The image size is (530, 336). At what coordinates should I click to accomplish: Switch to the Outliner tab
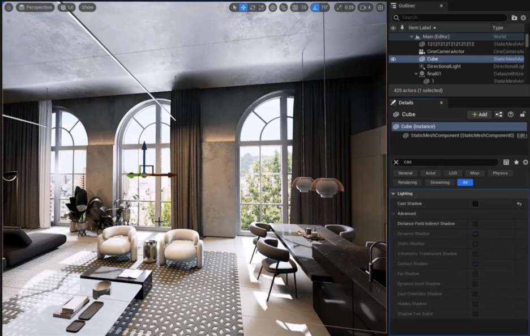pyautogui.click(x=407, y=6)
